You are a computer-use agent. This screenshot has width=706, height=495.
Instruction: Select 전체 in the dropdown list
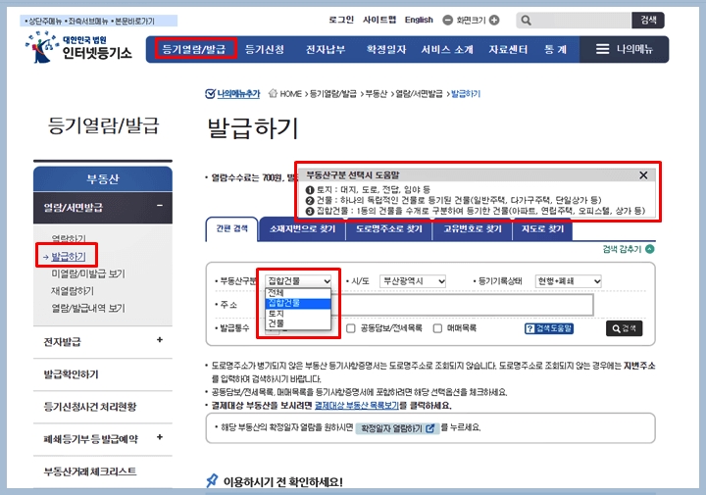click(x=298, y=292)
